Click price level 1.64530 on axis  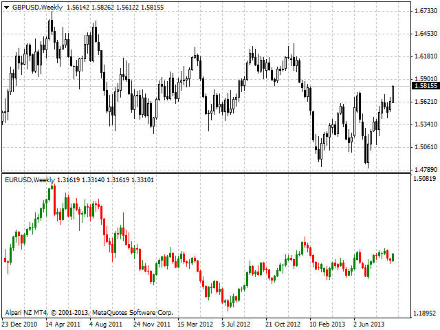pyautogui.click(x=426, y=34)
